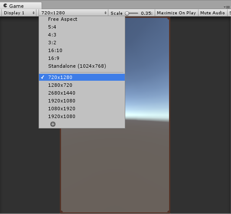Screen dimensions: 231x214
Task: Adjust the Scale slider handle
Action: [x=127, y=13]
